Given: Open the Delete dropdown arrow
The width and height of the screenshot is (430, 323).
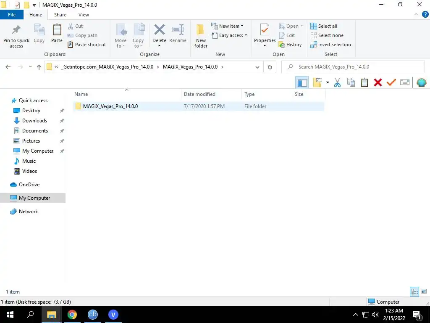Looking at the screenshot, I should (159, 45).
